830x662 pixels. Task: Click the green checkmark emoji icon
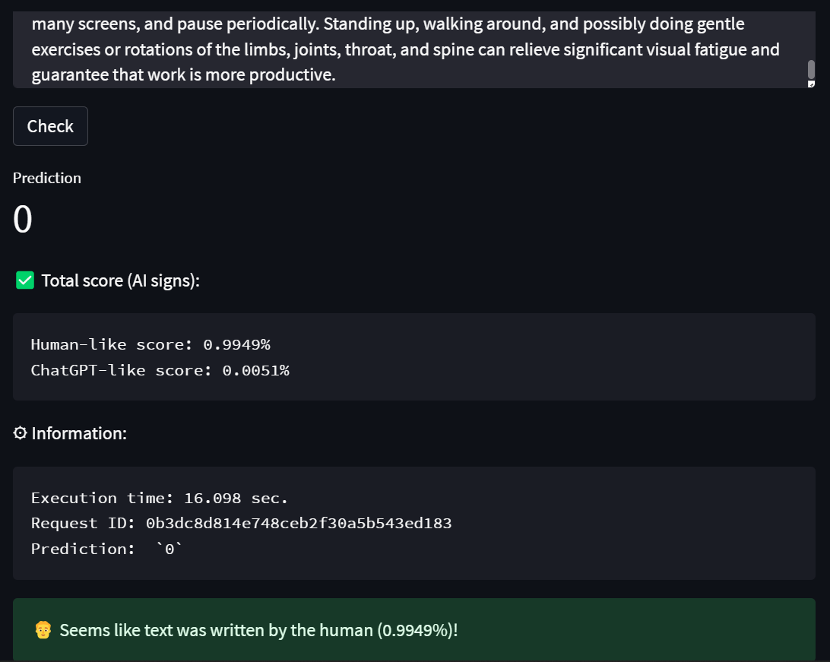point(25,280)
